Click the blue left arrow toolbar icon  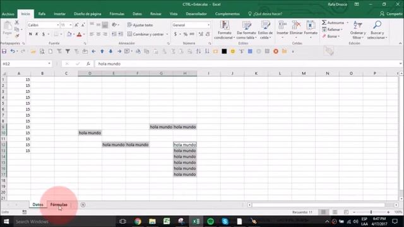[93, 52]
